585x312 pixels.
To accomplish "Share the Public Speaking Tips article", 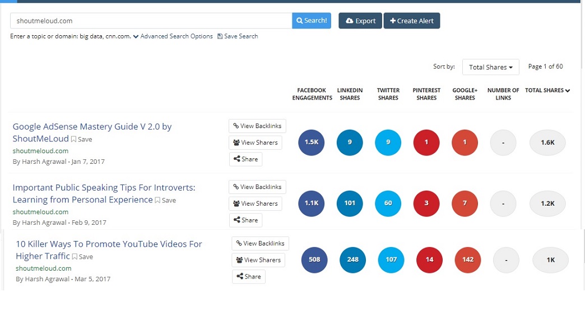I will [246, 220].
